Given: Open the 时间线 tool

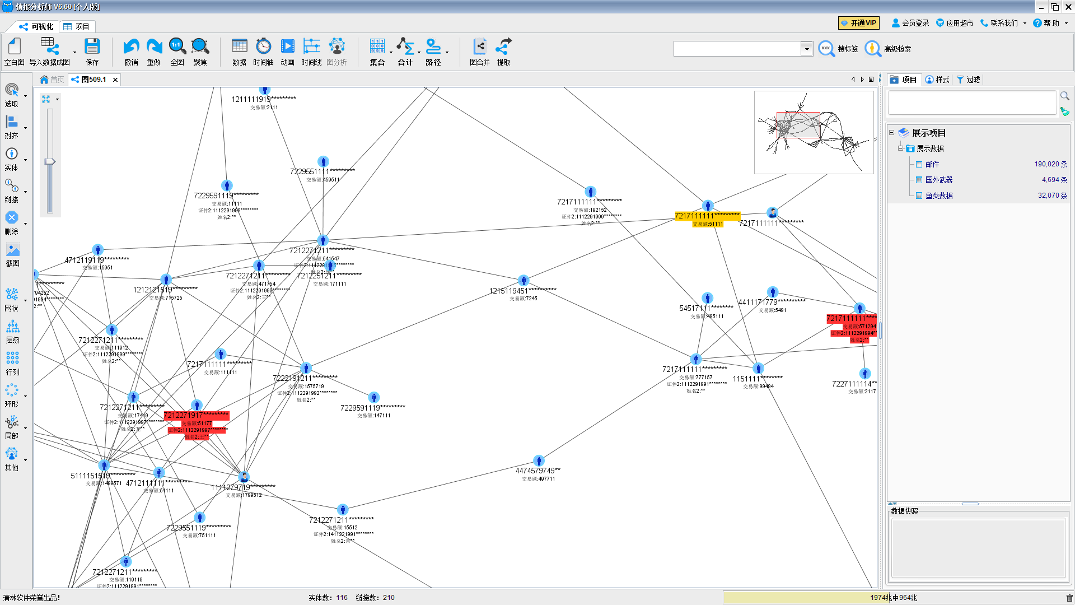Looking at the screenshot, I should coord(311,52).
